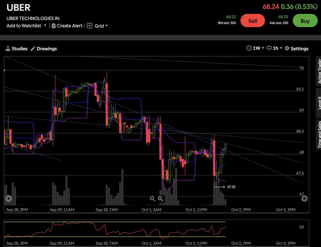Open the Drawings pencil tool
The height and width of the screenshot is (247, 321).
coord(33,49)
